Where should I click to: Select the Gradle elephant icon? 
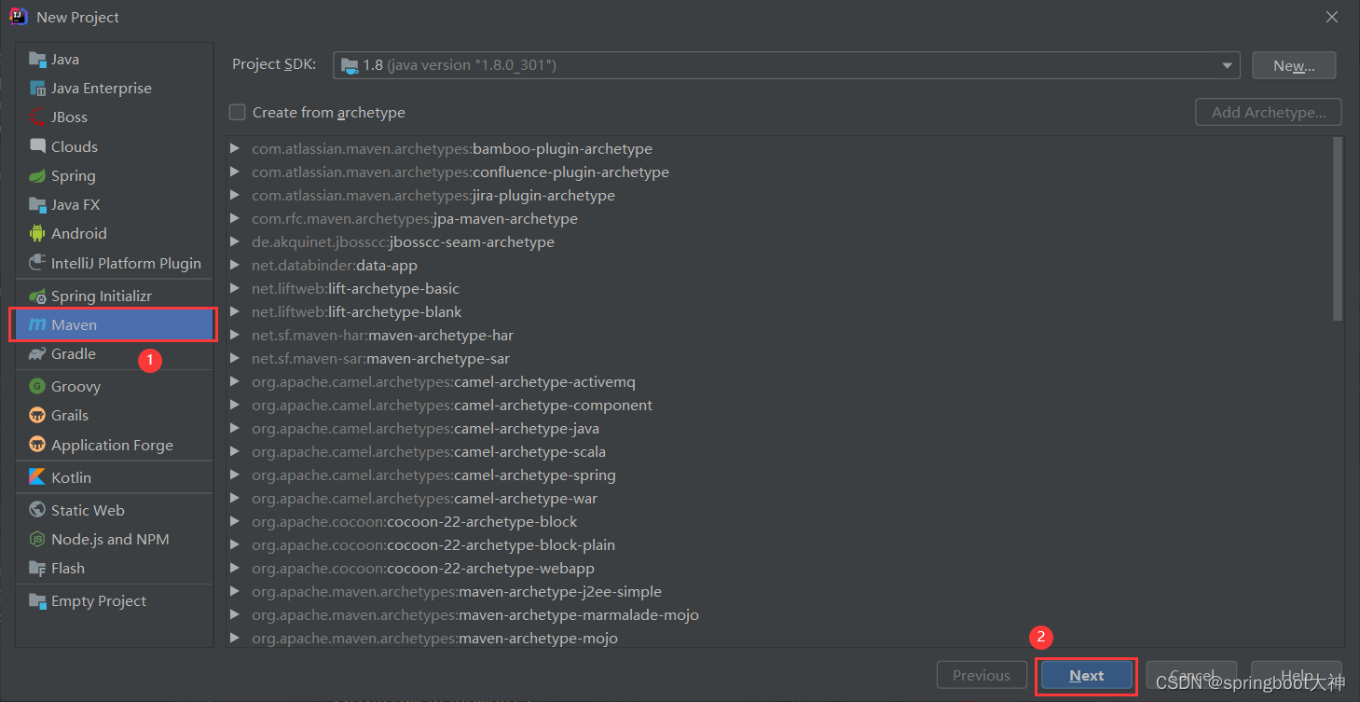(x=37, y=354)
